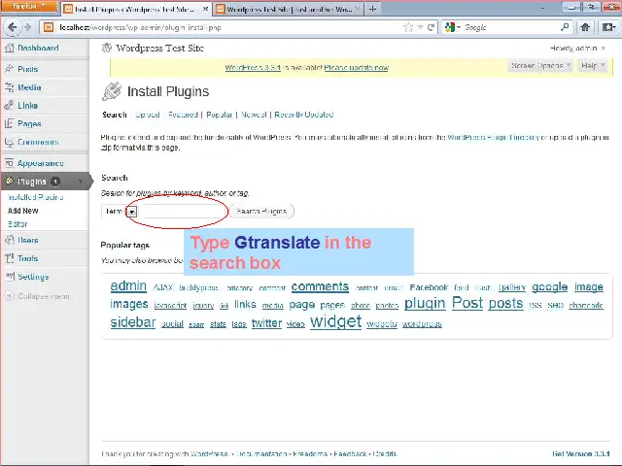Click the Settings icon in sidebar
The width and height of the screenshot is (622, 466).
[9, 276]
